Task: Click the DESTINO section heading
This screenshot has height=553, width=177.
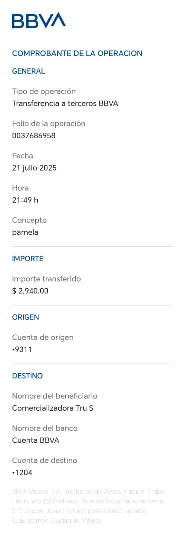Action: [x=27, y=376]
